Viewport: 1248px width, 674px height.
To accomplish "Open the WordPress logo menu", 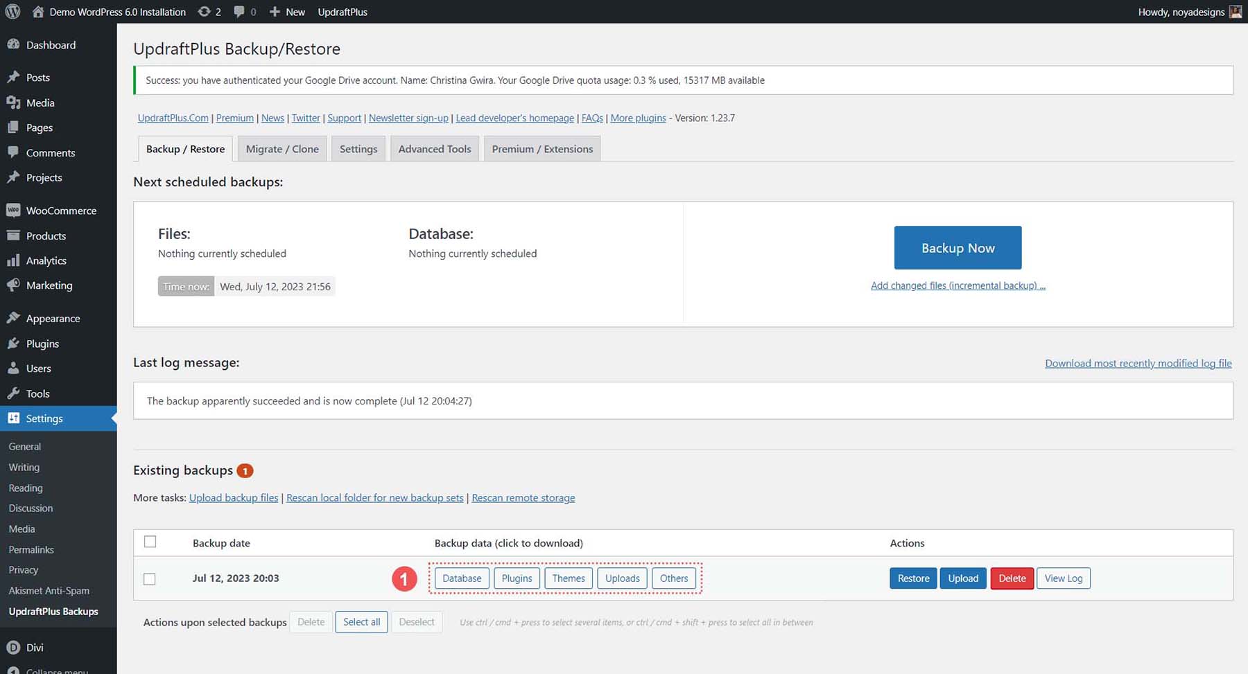I will click(x=12, y=11).
